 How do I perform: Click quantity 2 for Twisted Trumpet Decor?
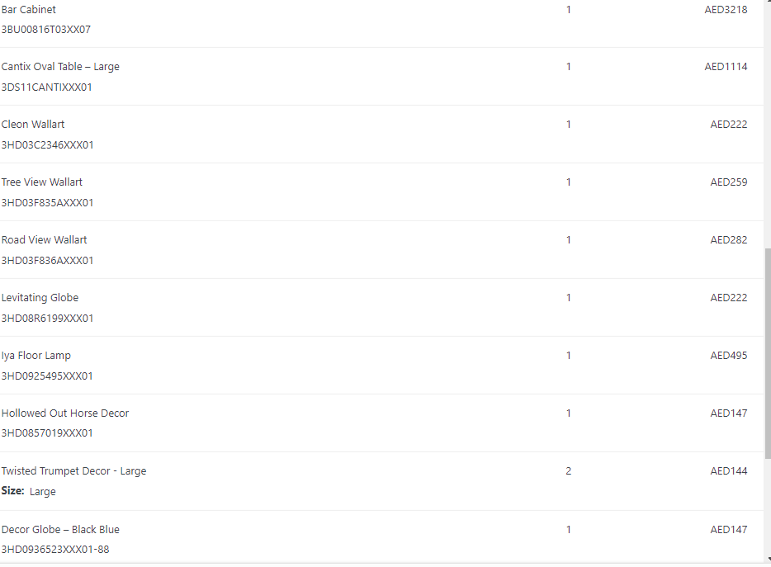[x=568, y=471]
